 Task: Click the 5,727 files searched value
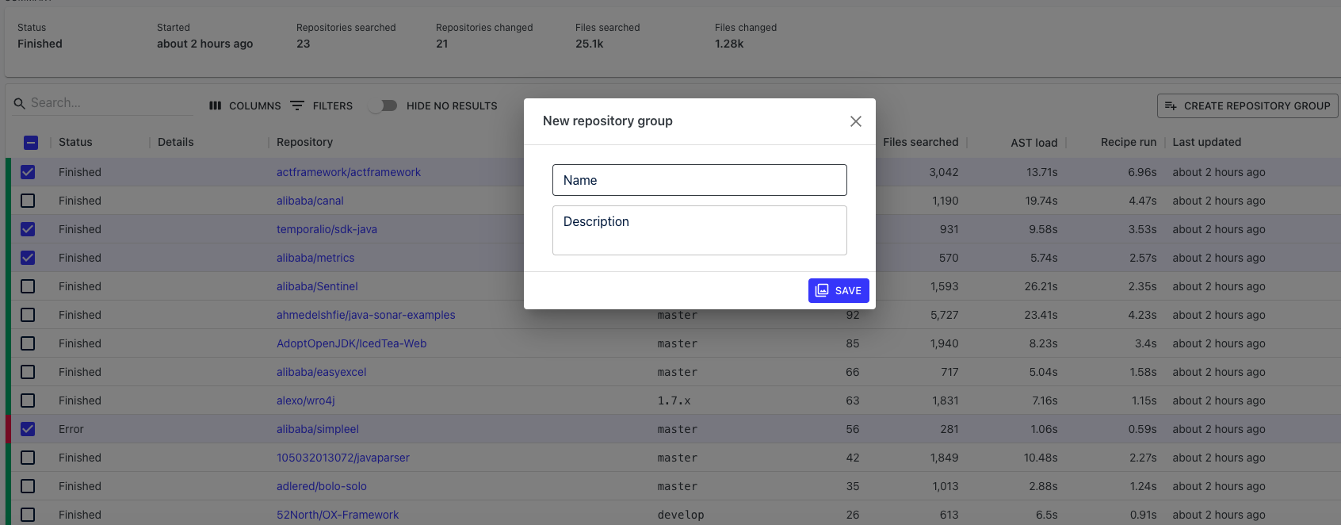coord(945,315)
